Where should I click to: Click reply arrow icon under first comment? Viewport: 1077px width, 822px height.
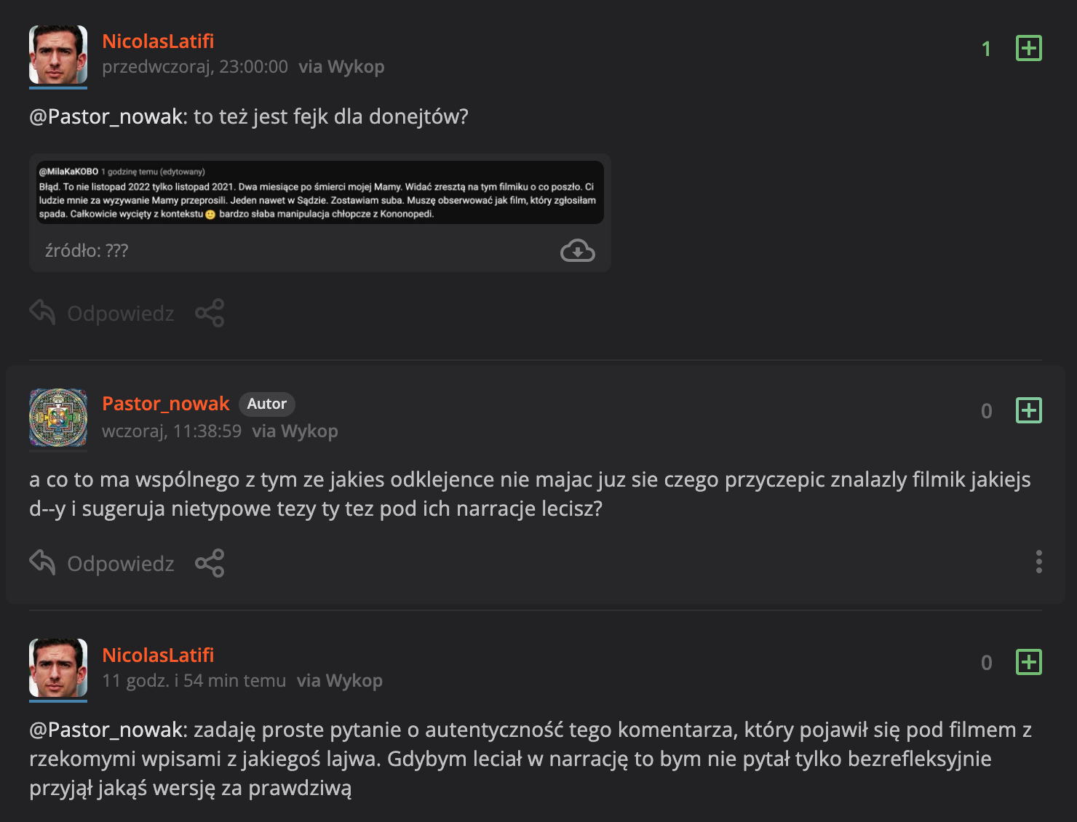tap(43, 312)
